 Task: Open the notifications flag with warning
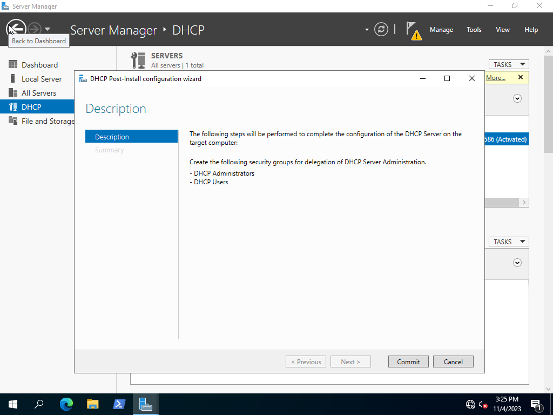413,31
